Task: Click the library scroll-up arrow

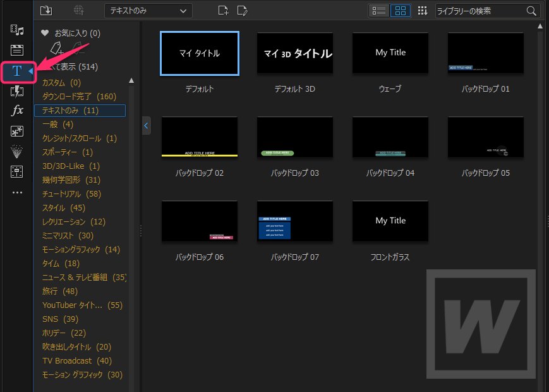Action: tap(540, 27)
